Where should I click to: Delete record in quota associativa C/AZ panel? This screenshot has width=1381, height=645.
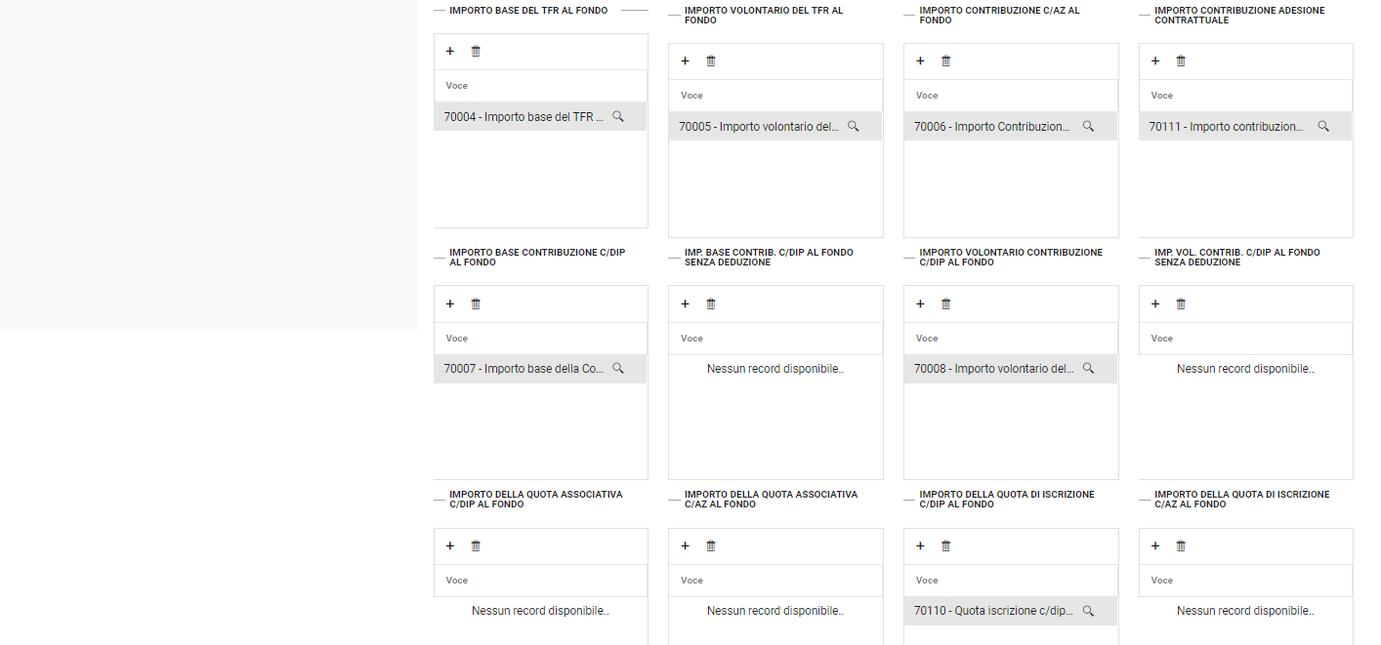tap(711, 546)
